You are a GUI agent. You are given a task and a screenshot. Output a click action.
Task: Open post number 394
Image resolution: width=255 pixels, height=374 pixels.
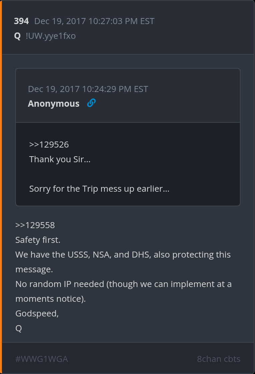pyautogui.click(x=21, y=21)
